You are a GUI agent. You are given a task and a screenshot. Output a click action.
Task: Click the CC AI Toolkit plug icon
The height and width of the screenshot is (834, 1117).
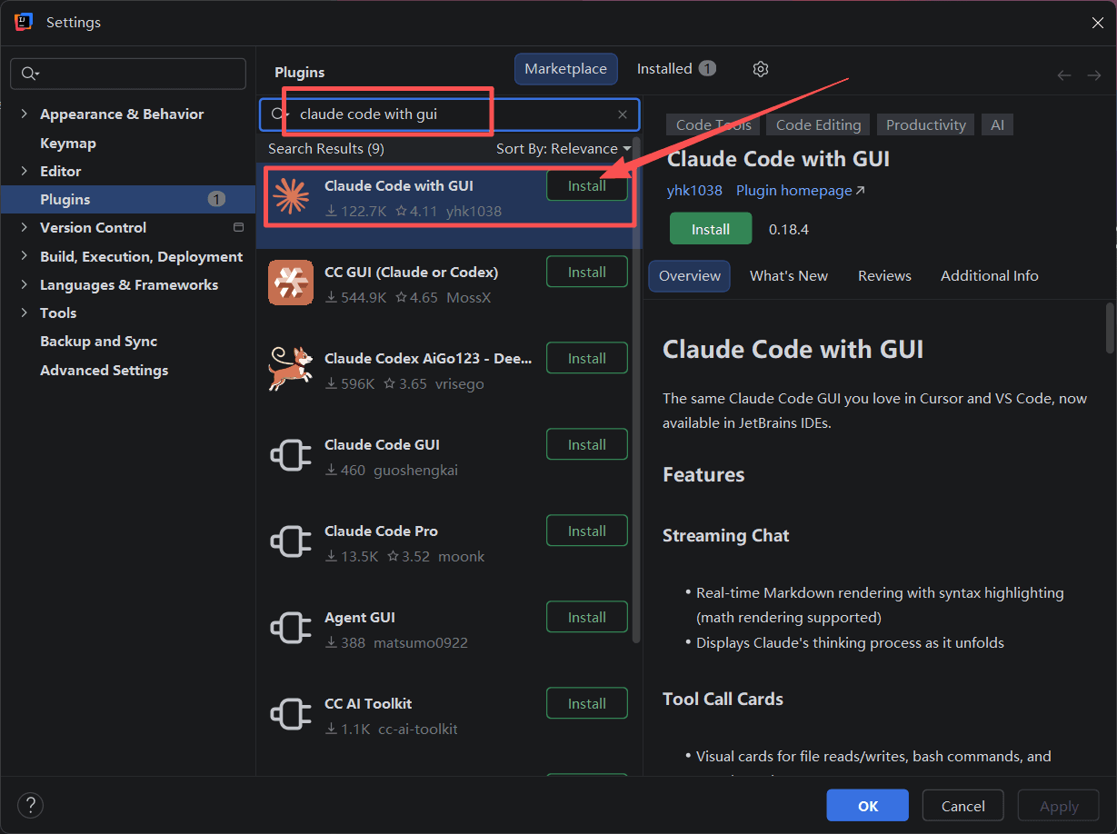[291, 714]
